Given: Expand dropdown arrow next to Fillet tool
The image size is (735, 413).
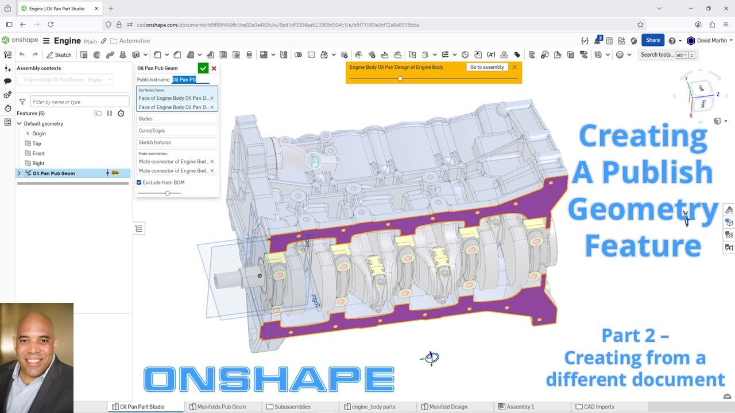Looking at the screenshot, I should (167, 55).
